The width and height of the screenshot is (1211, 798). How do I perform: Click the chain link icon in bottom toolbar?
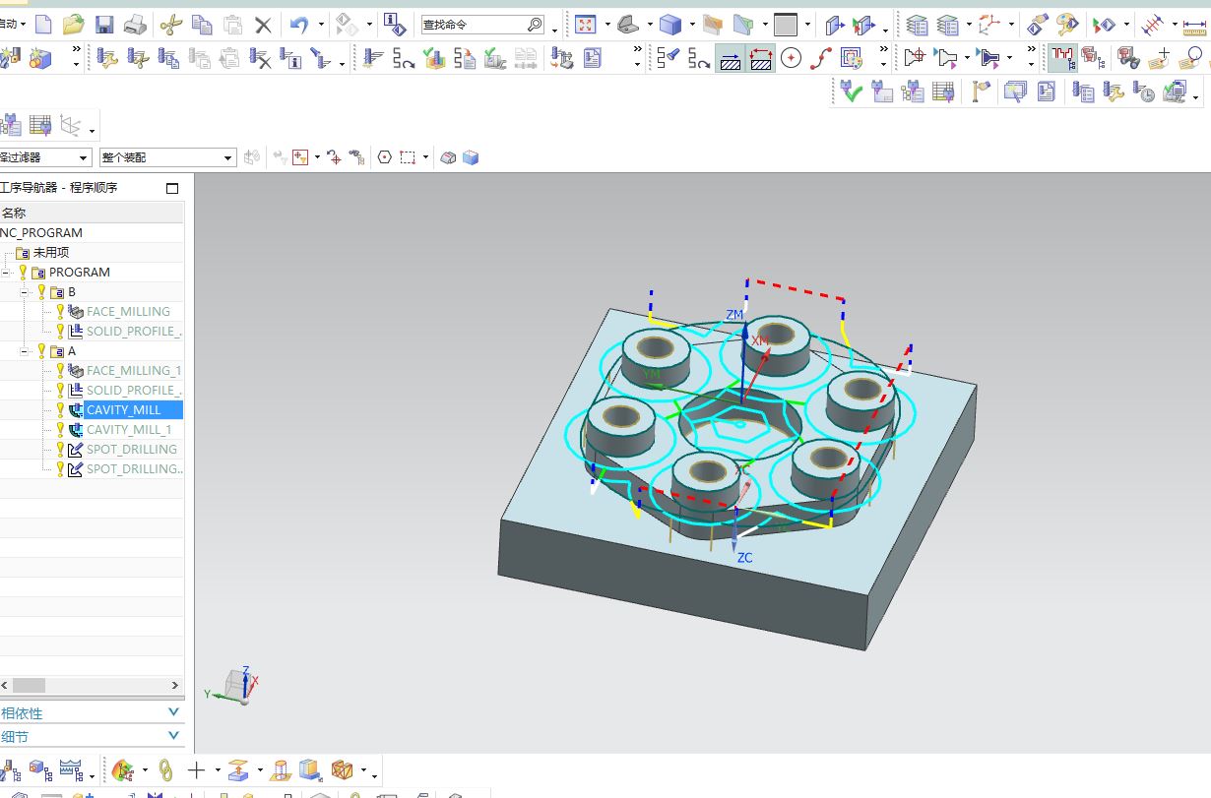165,769
